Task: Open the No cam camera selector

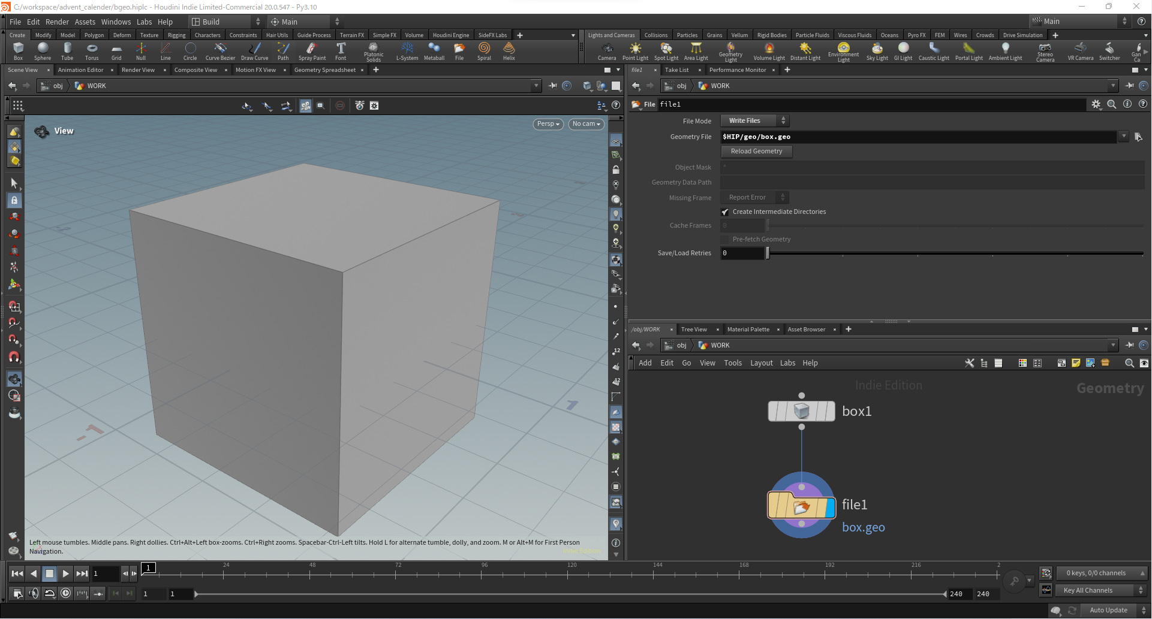Action: 586,124
